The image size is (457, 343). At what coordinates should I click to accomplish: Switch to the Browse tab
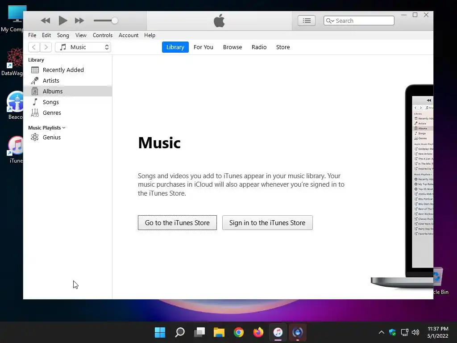coord(232,47)
